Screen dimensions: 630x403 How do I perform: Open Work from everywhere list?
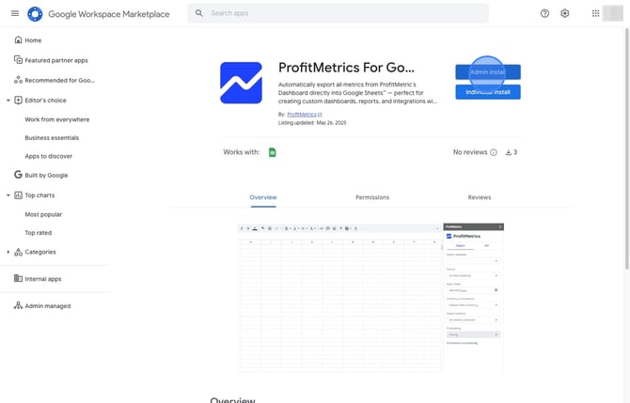[57, 119]
